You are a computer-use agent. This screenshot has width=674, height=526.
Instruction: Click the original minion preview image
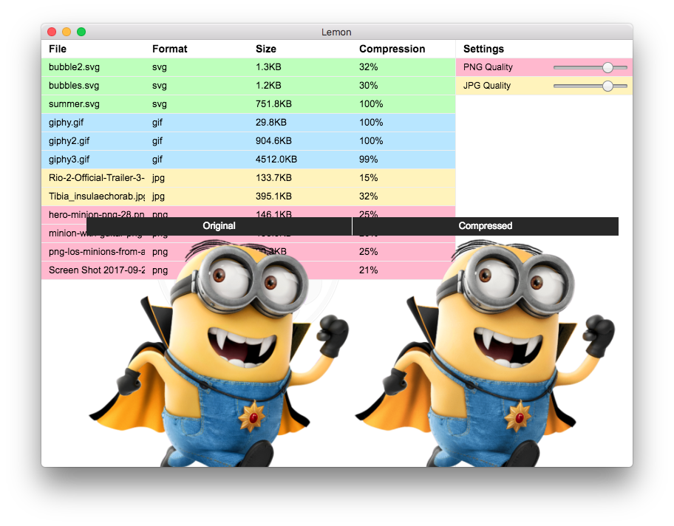click(219, 352)
